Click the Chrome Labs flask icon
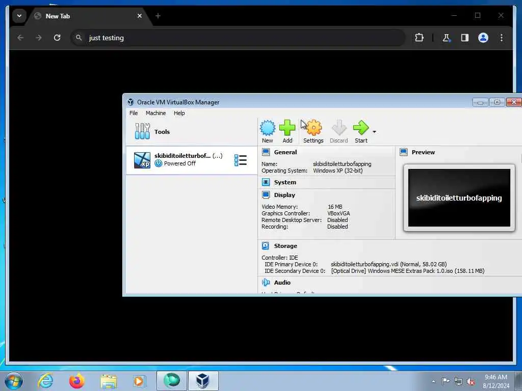The width and height of the screenshot is (522, 391). [x=446, y=38]
